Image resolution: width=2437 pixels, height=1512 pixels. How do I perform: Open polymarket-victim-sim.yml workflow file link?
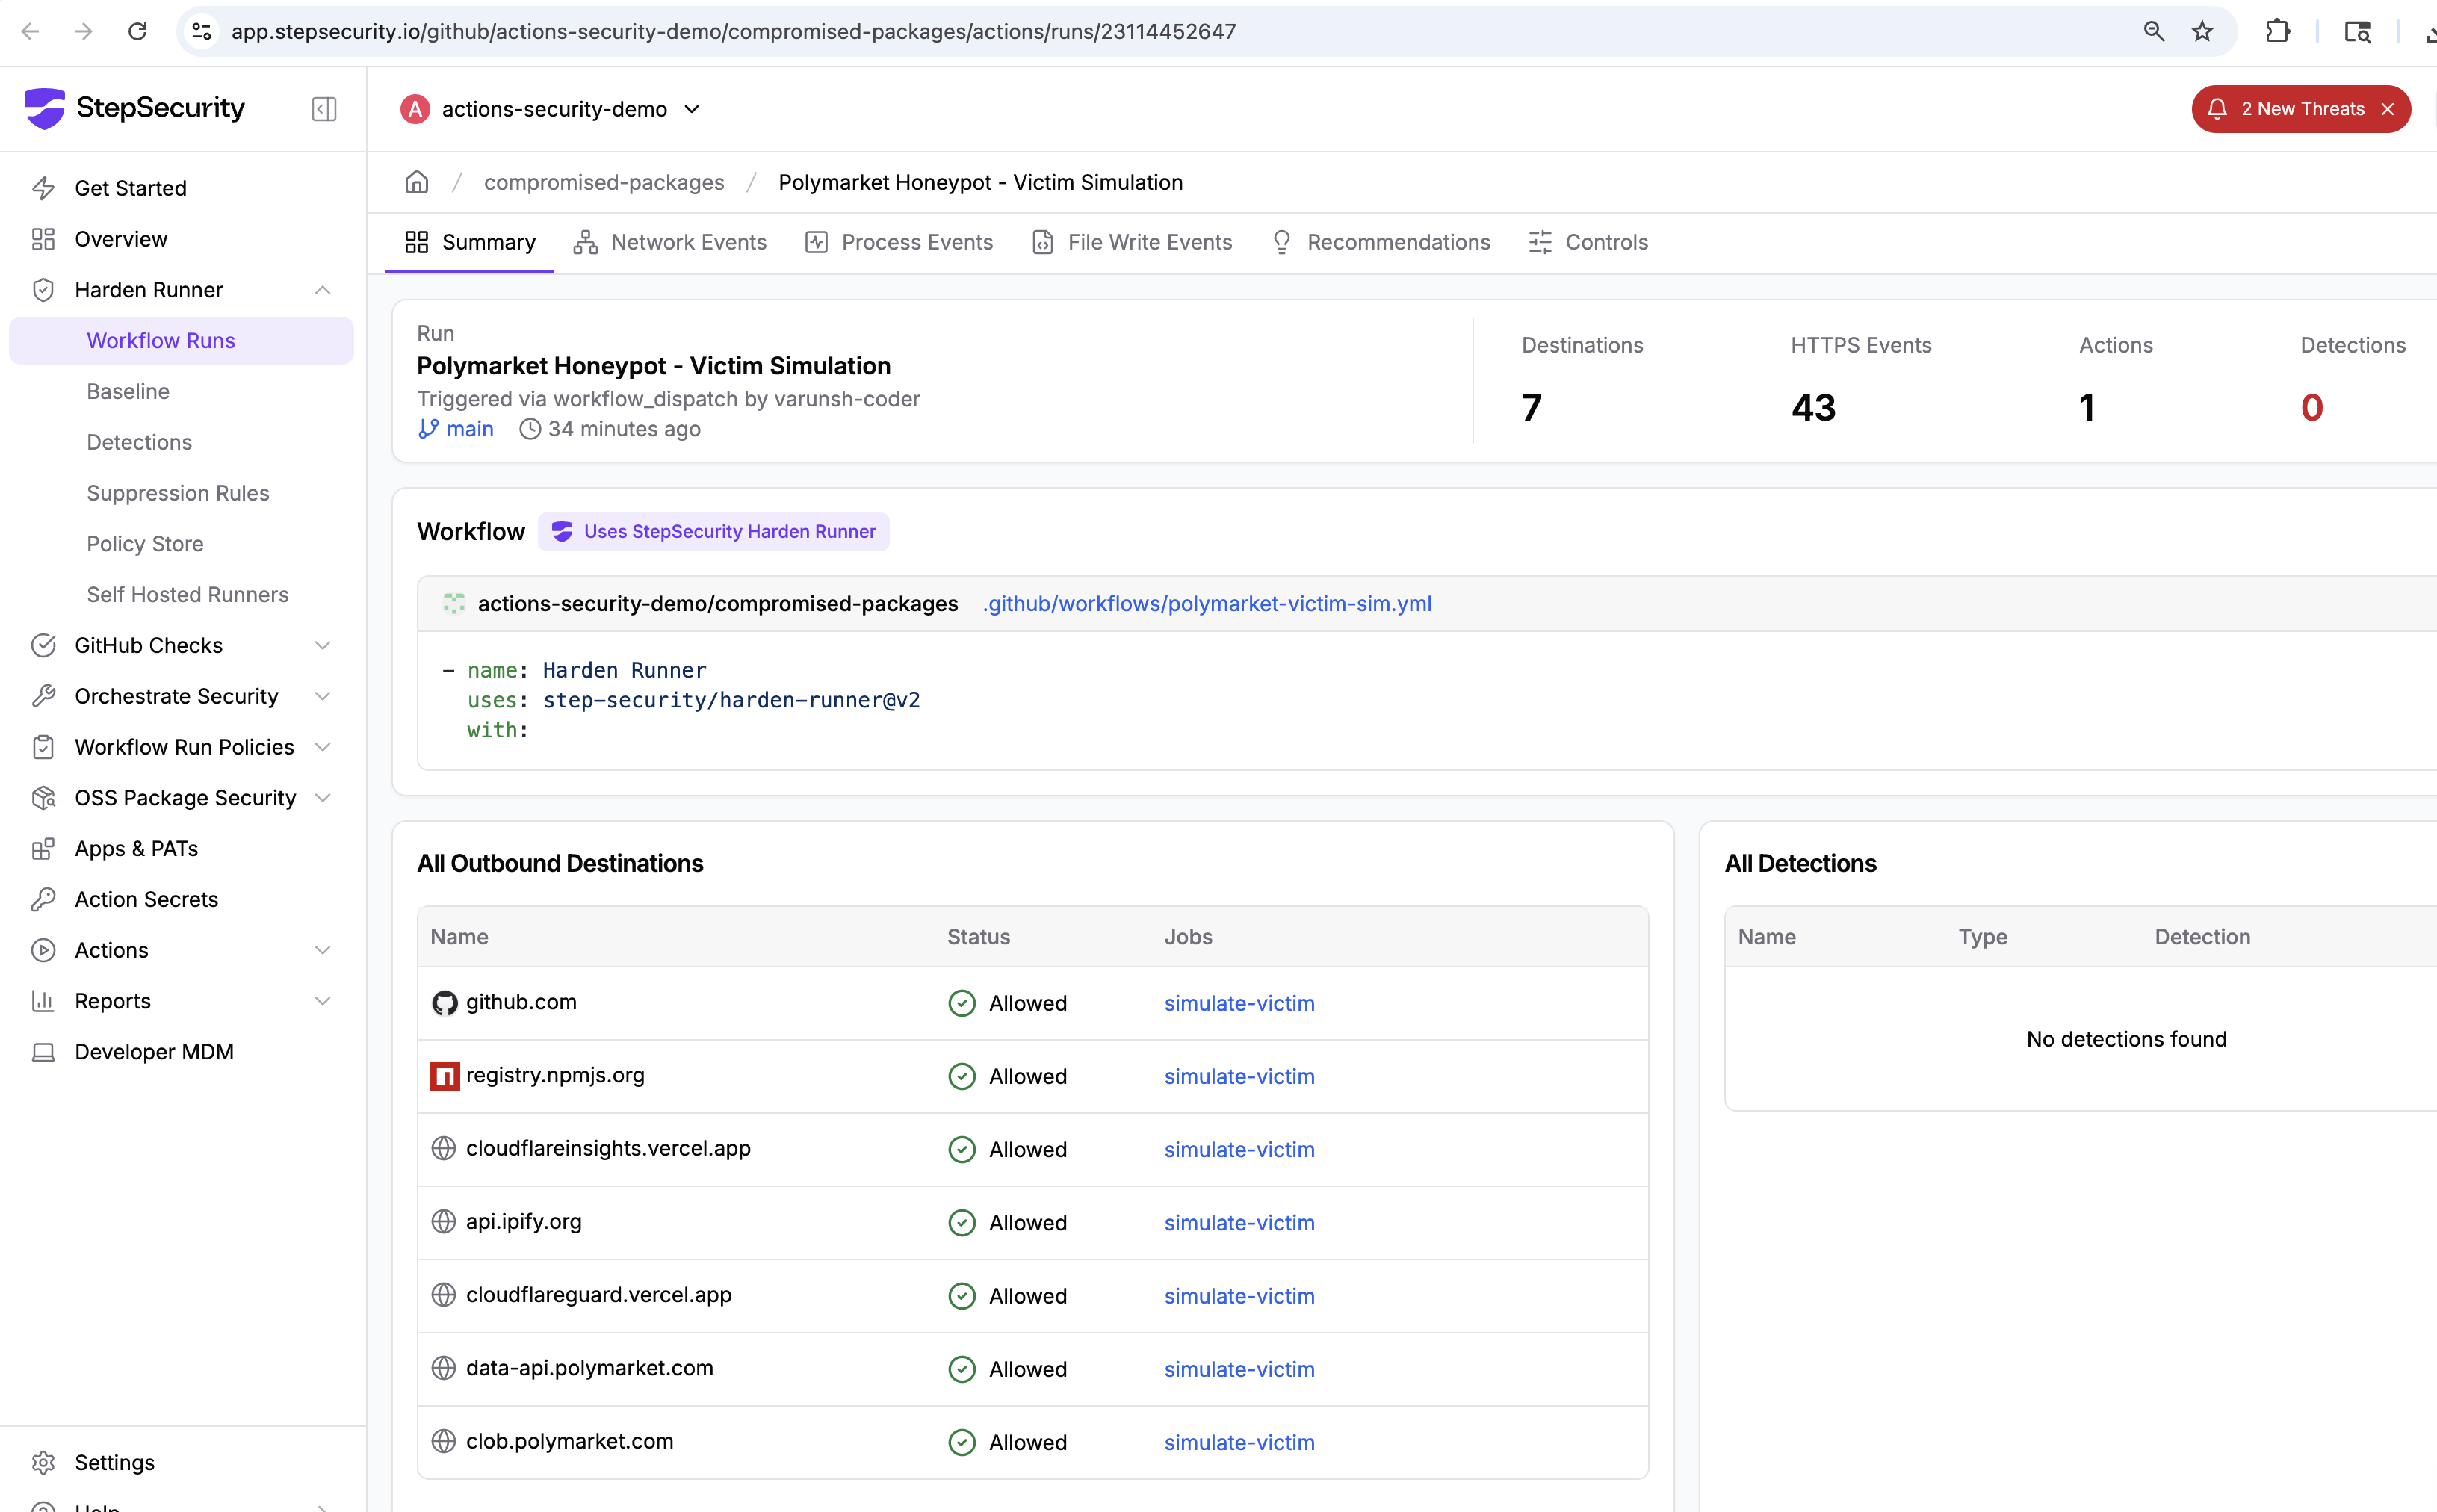1207,603
